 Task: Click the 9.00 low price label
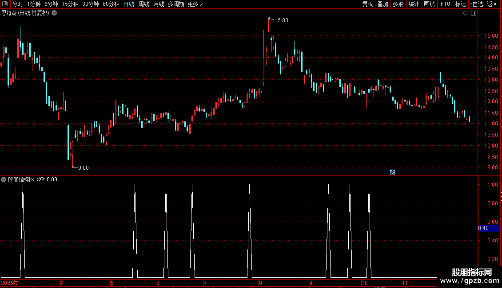[83, 168]
